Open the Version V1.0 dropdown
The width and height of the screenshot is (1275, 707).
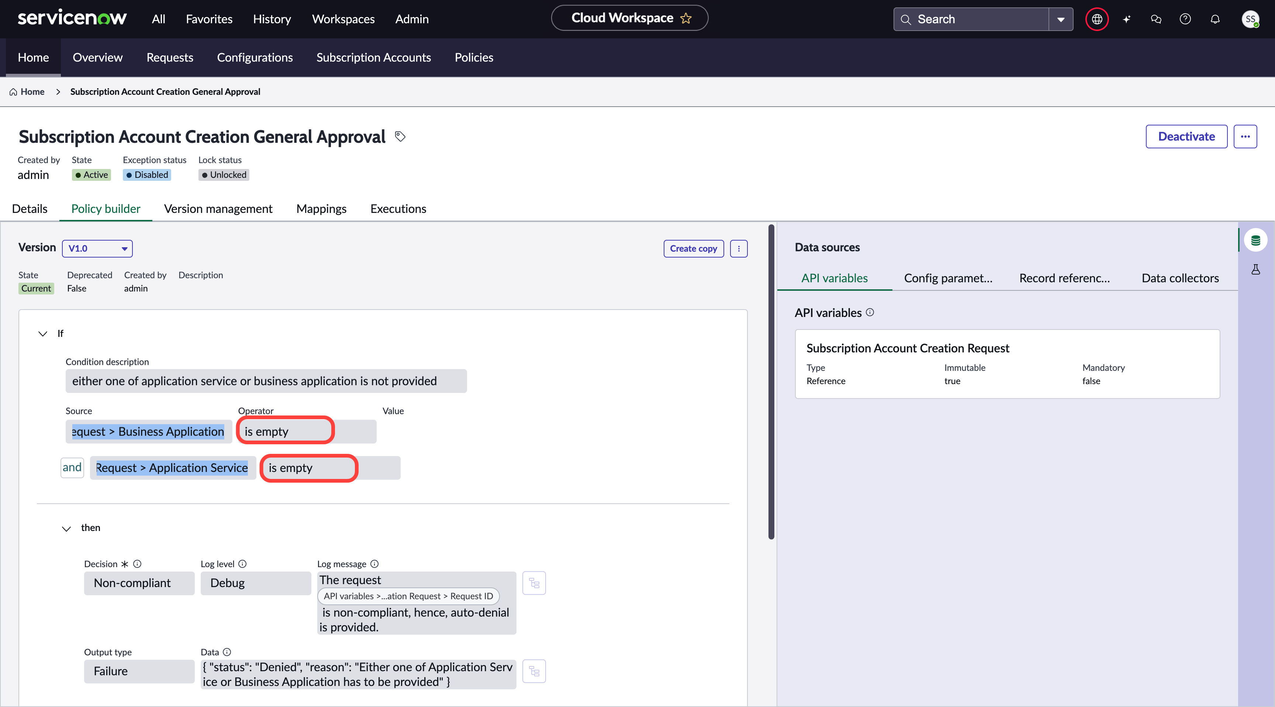97,249
